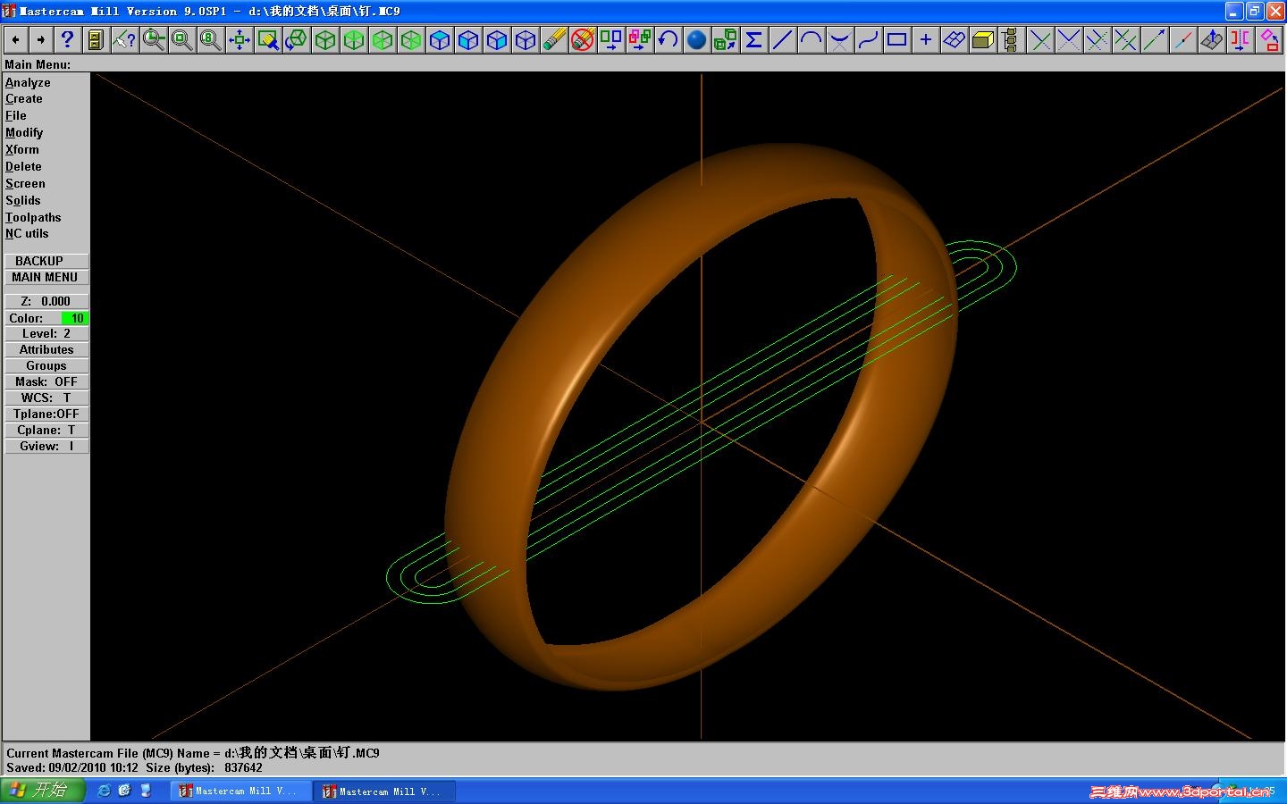Select the Create Arc tool
Viewport: 1287px width, 804px height.
pos(811,39)
